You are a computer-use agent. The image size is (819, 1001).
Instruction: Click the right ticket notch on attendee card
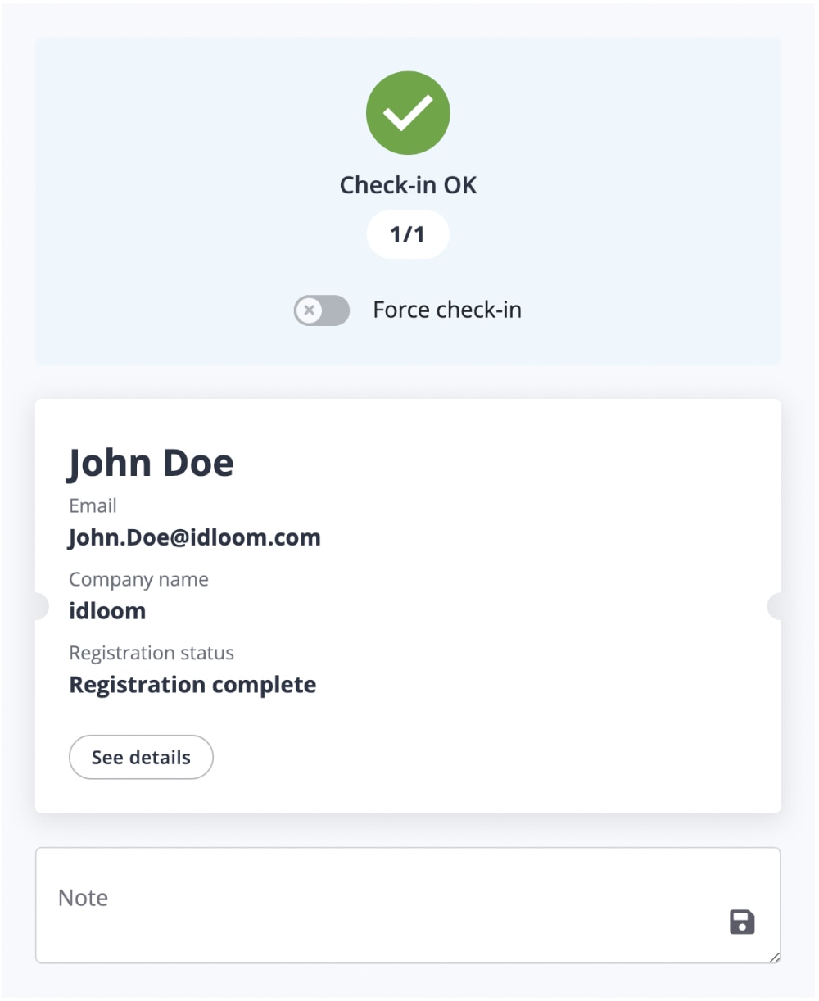point(775,606)
